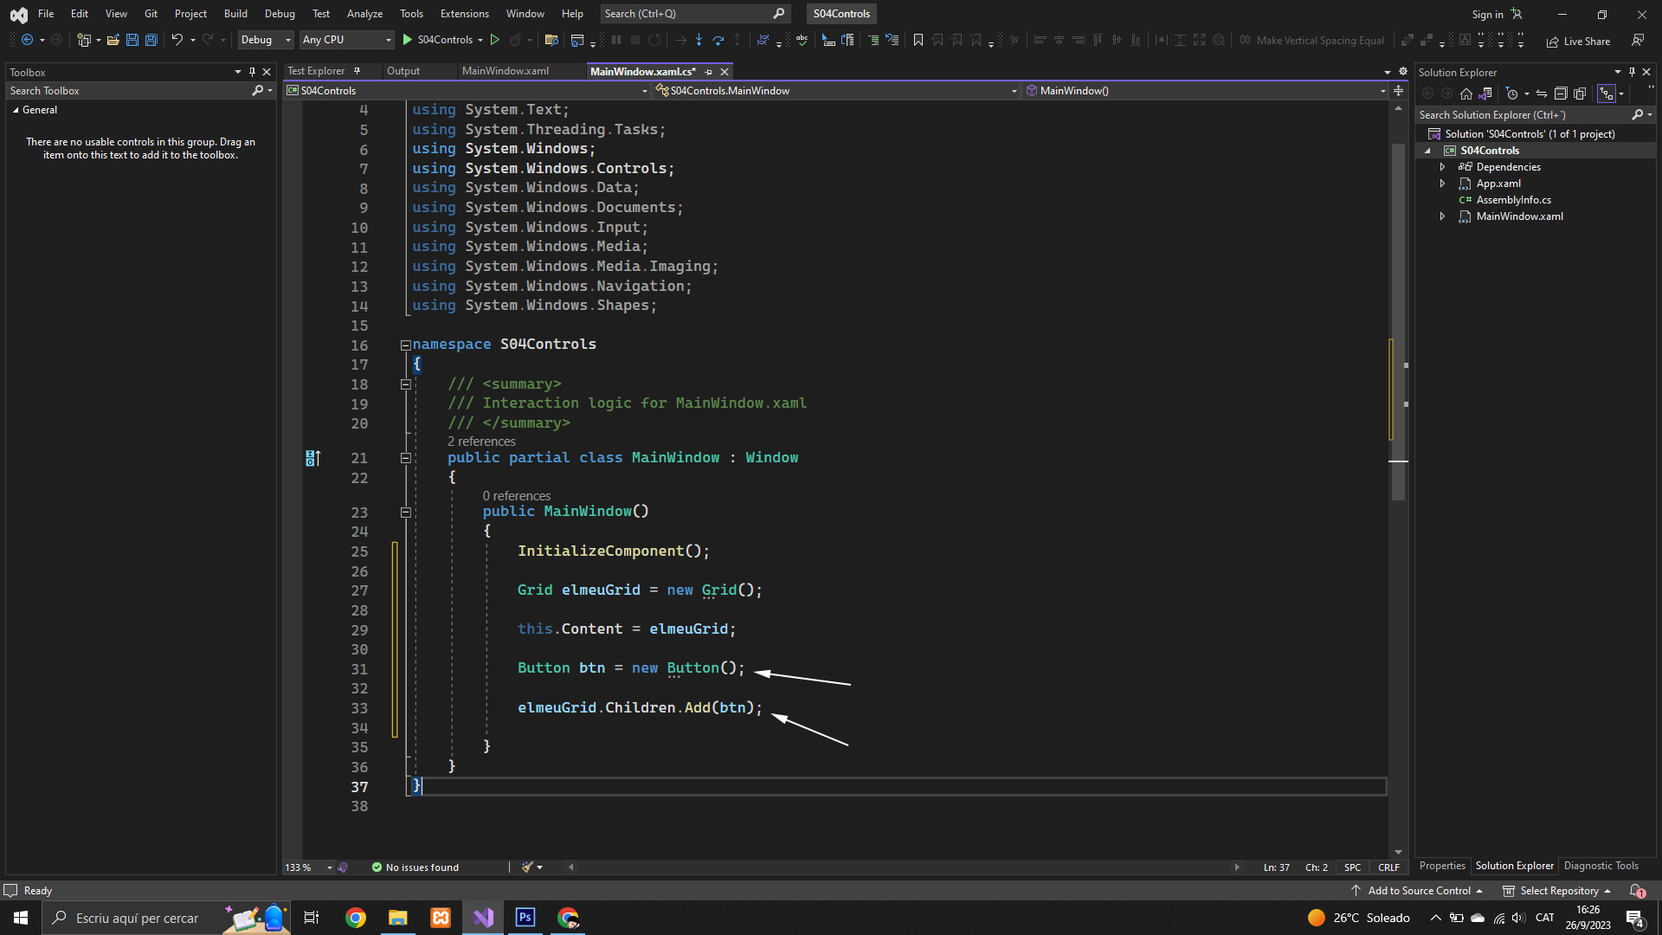Click Solution Explorer Home icon
Viewport: 1662px width, 935px height.
pos(1466,93)
